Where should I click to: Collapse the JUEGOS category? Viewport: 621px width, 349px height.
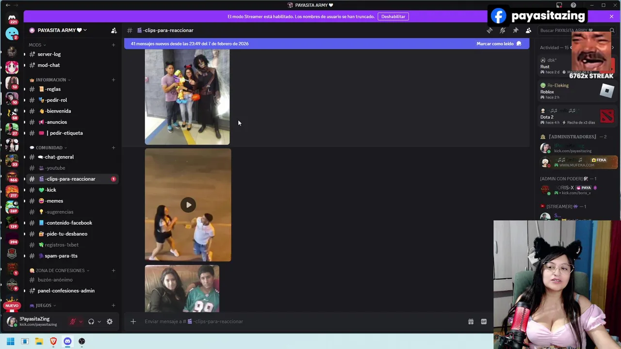pyautogui.click(x=43, y=306)
